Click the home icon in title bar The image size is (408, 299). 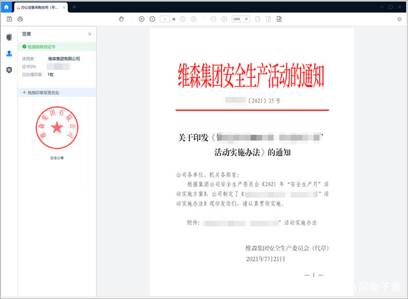point(6,7)
